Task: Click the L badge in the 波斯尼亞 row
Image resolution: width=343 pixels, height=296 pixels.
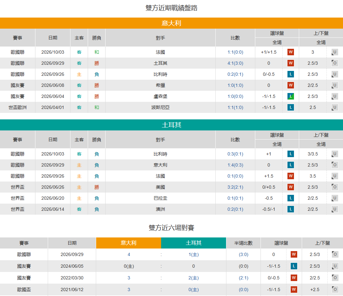Action: click(x=290, y=107)
